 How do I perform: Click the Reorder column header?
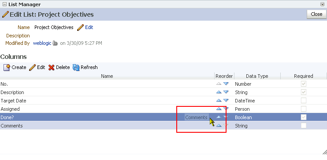pyautogui.click(x=224, y=76)
